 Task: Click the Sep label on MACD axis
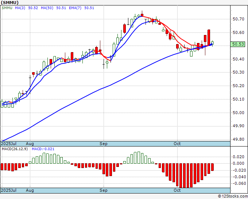(x=104, y=190)
